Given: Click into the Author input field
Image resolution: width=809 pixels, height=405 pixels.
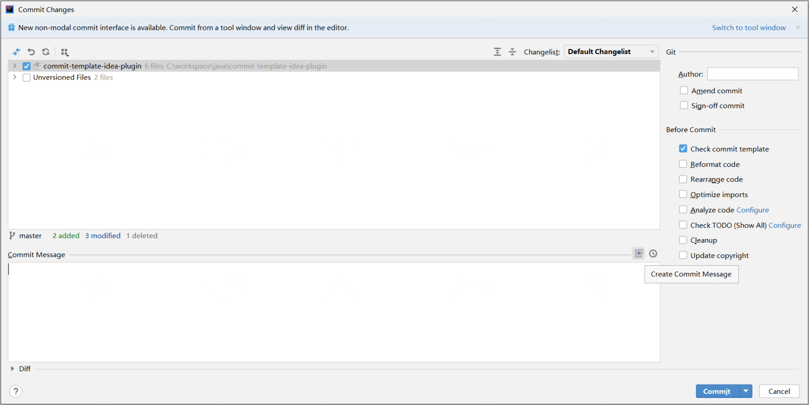Looking at the screenshot, I should tap(752, 74).
